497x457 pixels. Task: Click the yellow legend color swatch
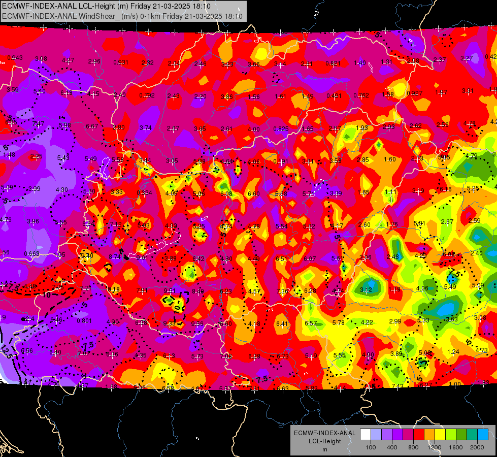(440, 435)
